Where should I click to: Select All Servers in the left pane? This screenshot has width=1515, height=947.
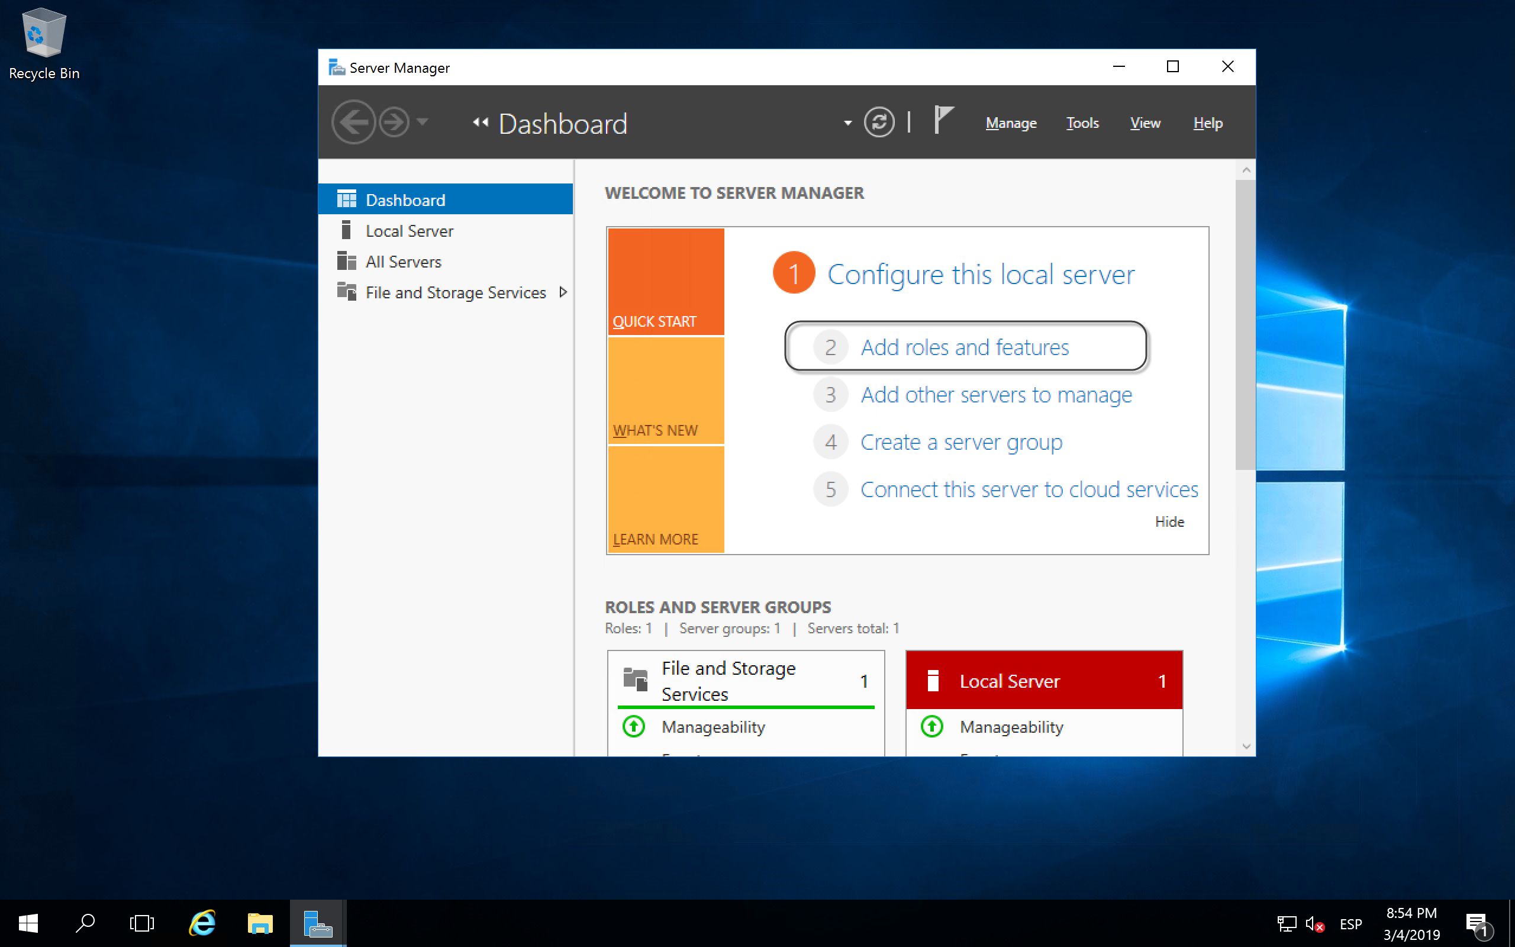tap(446, 261)
